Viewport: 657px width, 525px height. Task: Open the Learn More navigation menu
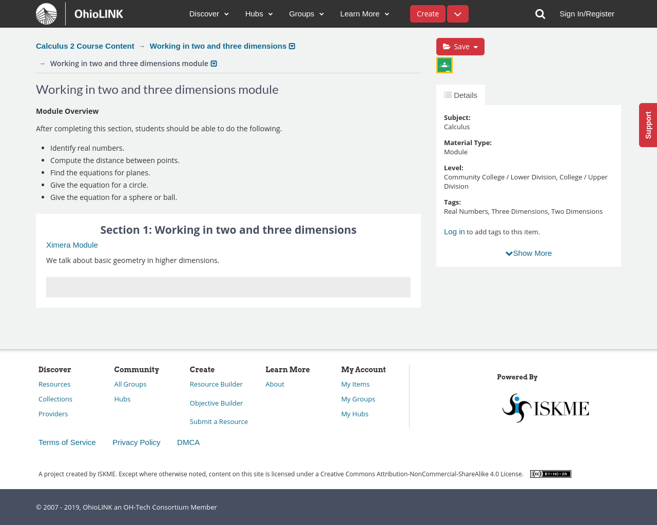[x=364, y=14]
